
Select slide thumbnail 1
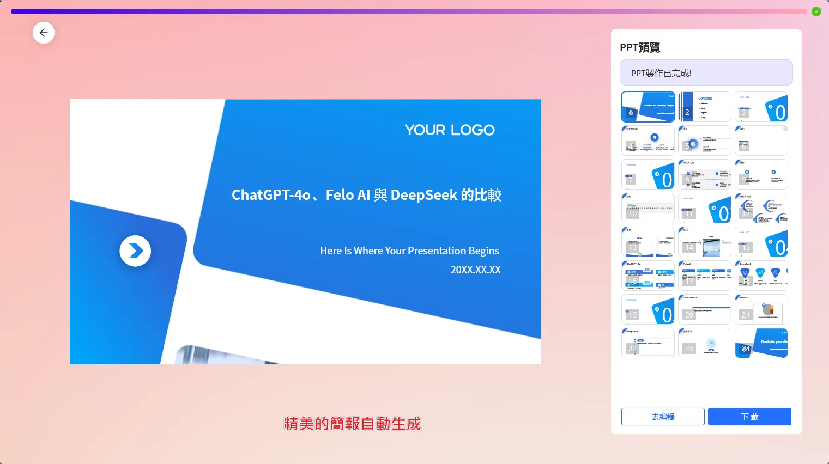click(x=648, y=107)
